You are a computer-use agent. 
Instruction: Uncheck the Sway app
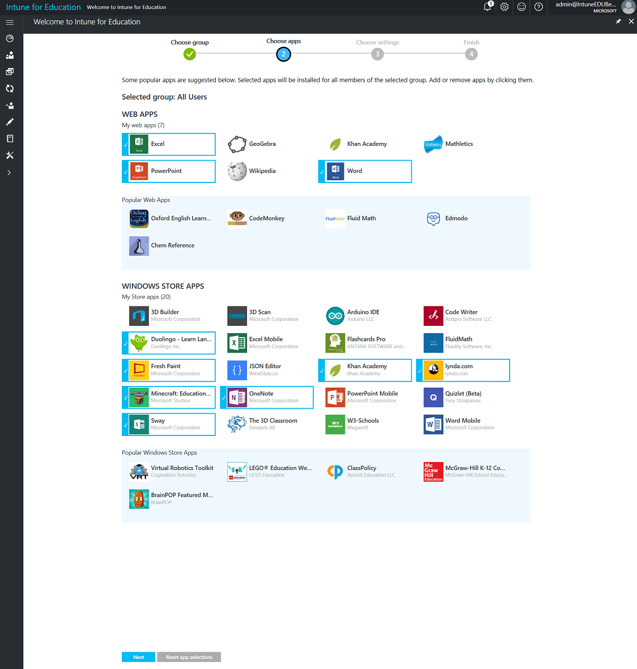(169, 425)
